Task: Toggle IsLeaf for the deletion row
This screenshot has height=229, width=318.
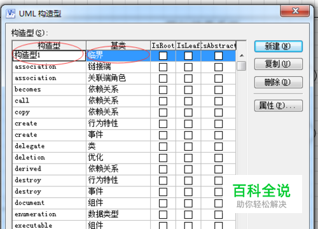Action: [x=188, y=158]
